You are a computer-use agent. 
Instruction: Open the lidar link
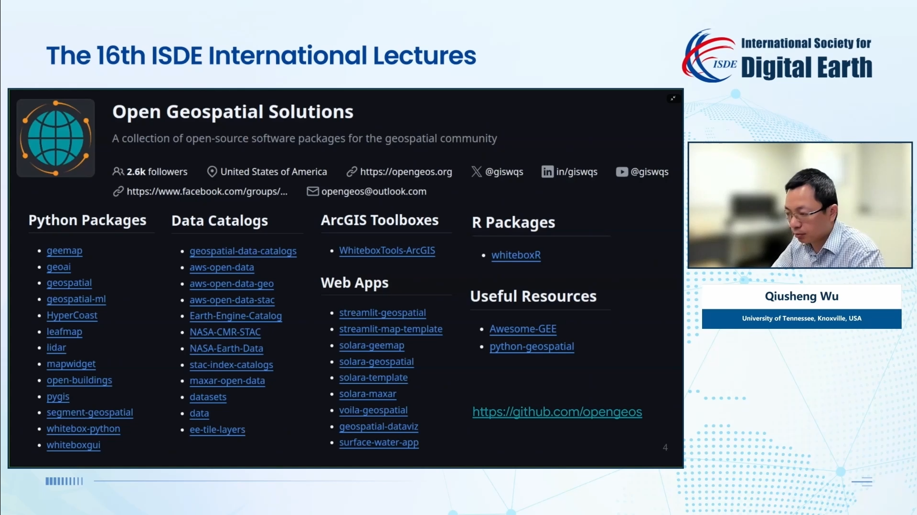[x=56, y=348]
